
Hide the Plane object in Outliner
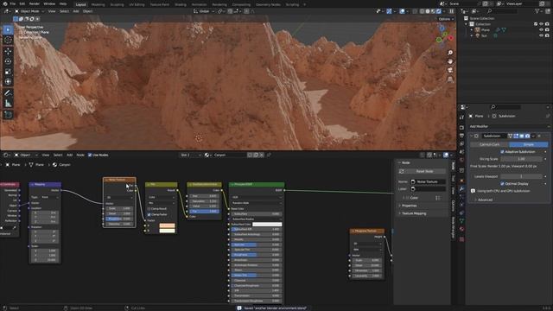(x=542, y=30)
